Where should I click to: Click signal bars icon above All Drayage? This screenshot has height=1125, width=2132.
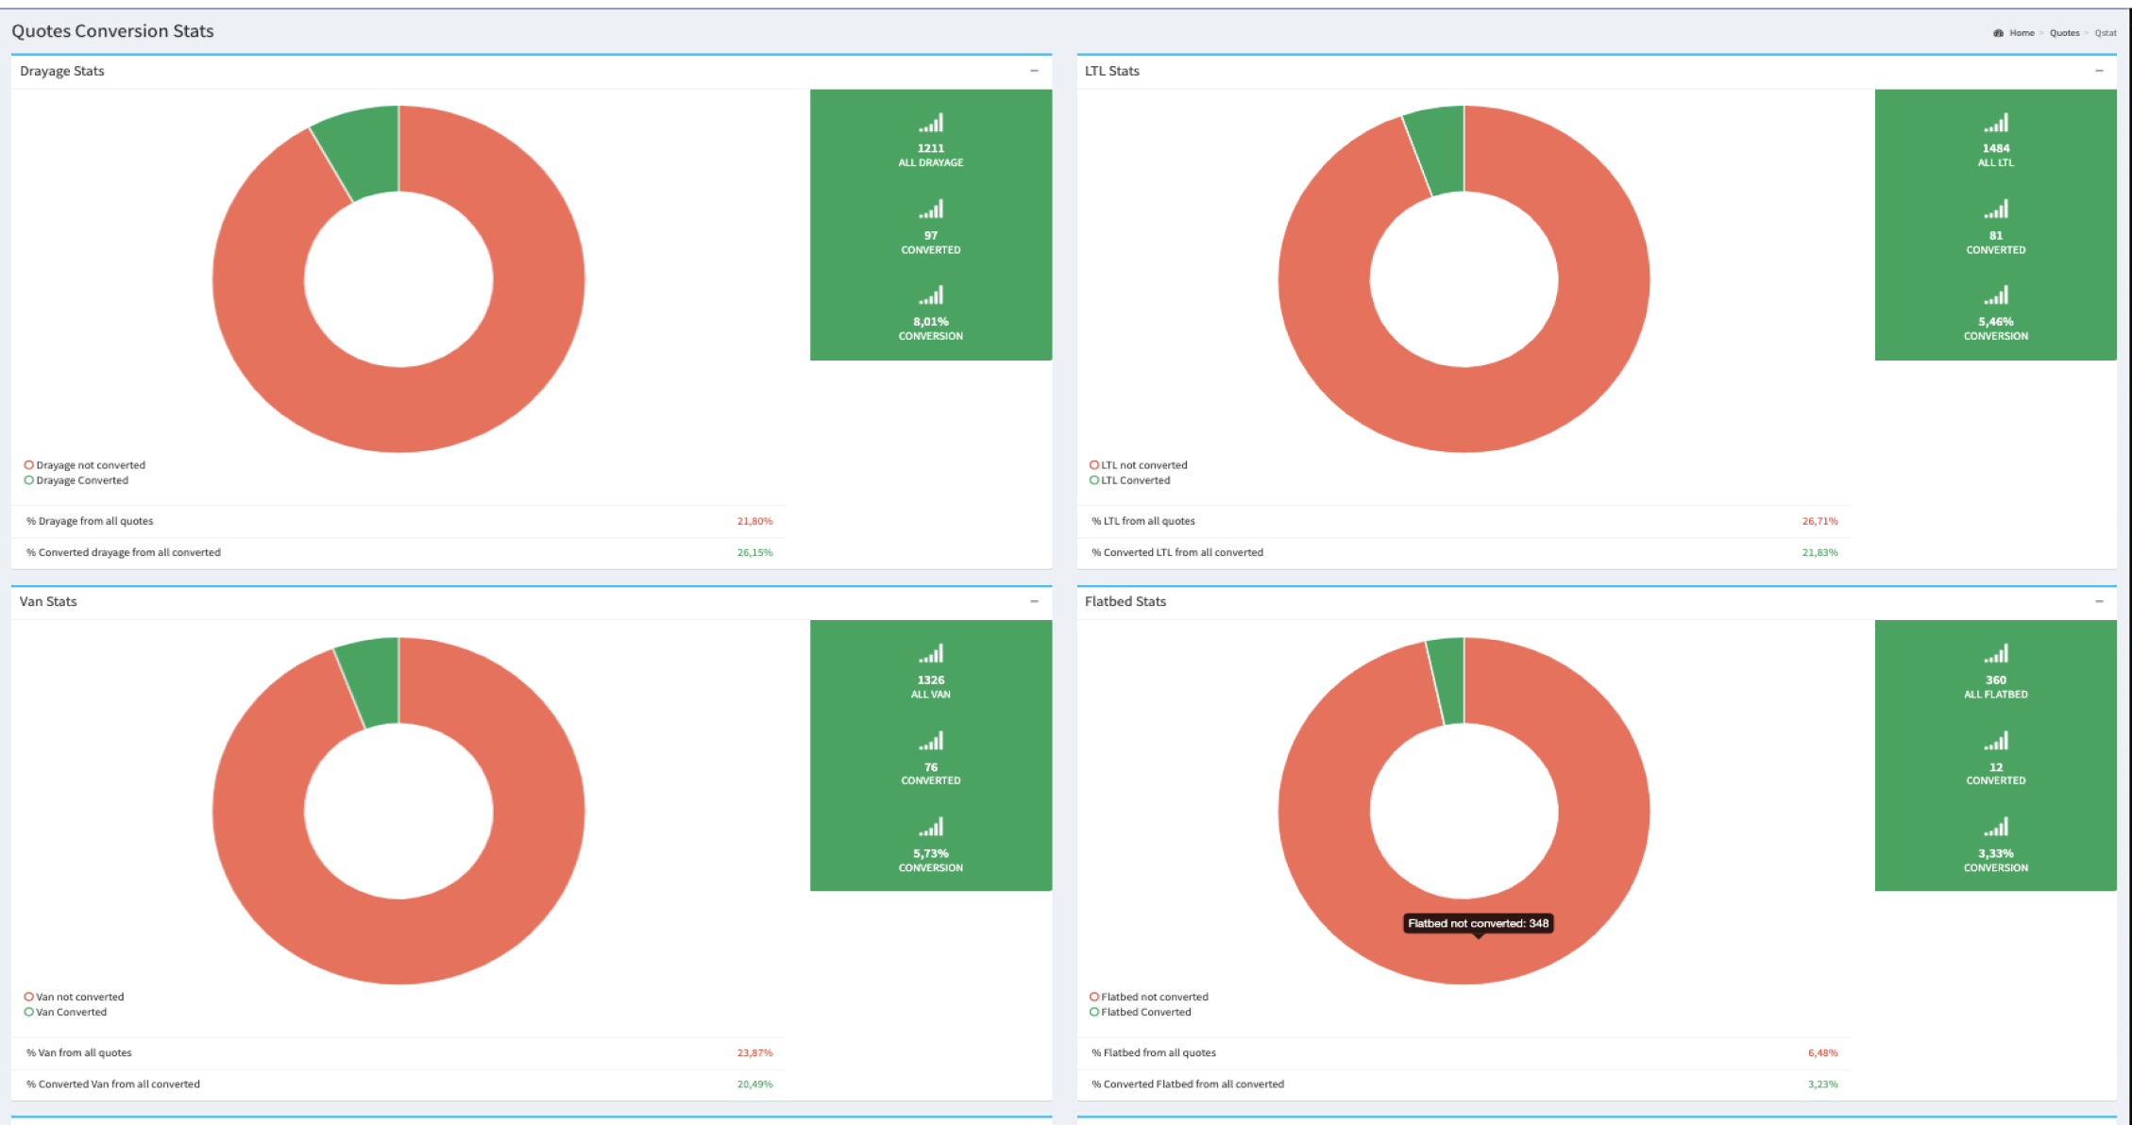[931, 124]
